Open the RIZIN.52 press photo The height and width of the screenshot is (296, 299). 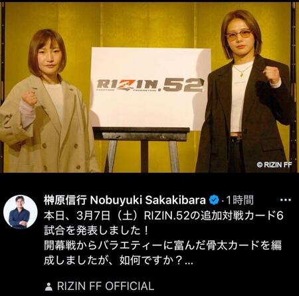coord(149,87)
